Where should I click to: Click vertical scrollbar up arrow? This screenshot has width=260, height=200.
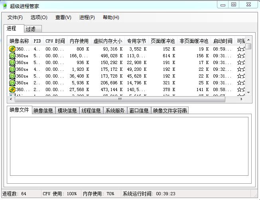point(248,40)
